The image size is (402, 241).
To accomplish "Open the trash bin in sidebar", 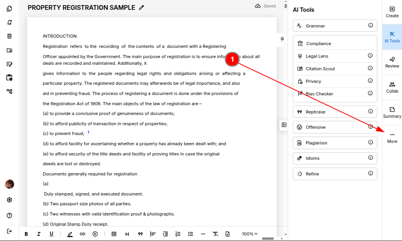I will [9, 36].
